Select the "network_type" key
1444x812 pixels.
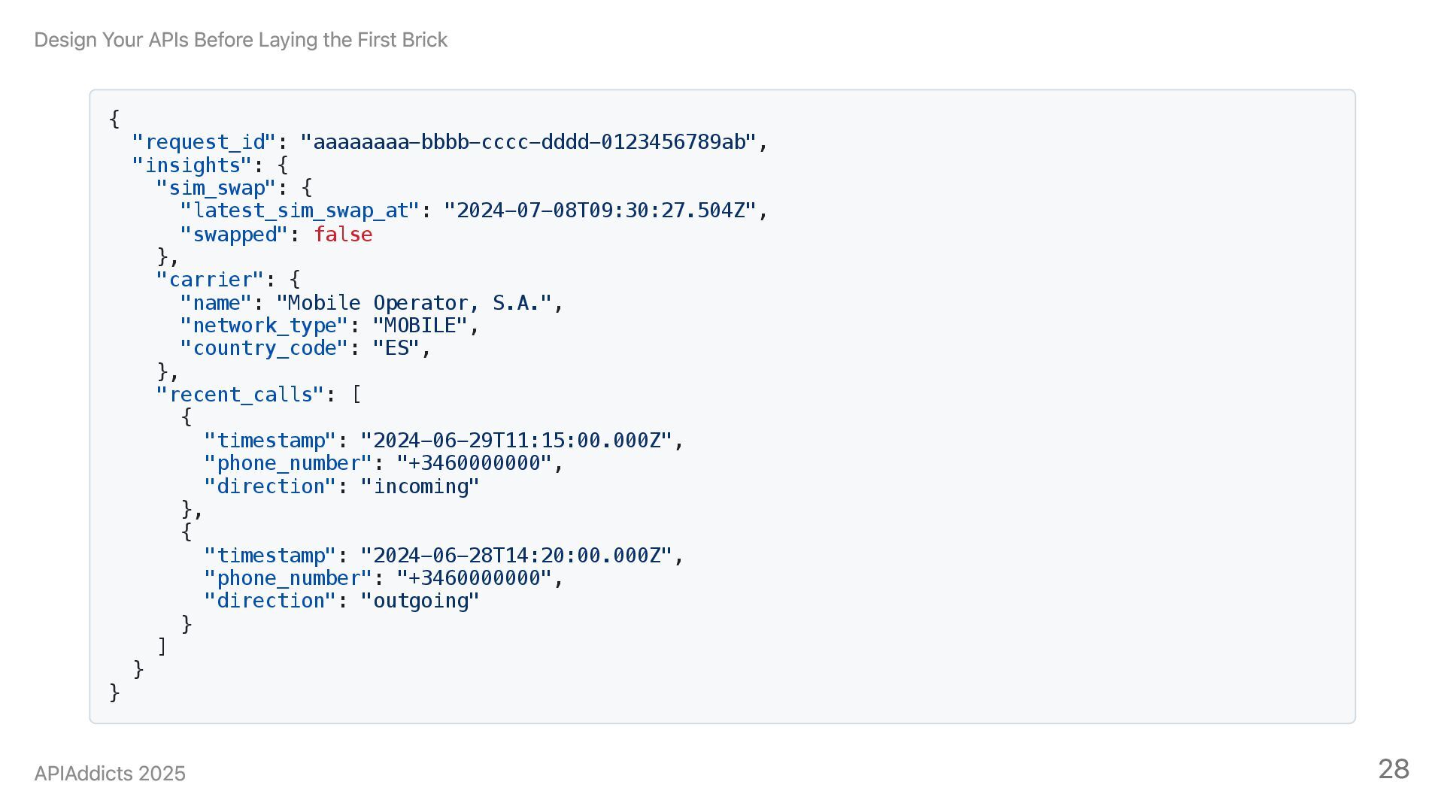(x=264, y=326)
